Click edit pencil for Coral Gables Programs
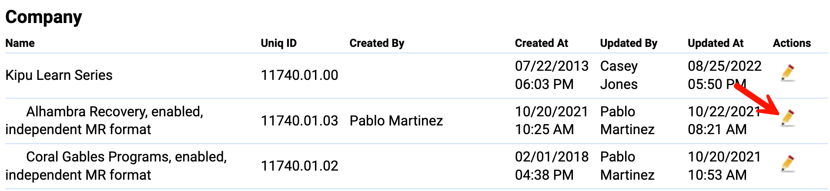830x191 pixels. [788, 163]
